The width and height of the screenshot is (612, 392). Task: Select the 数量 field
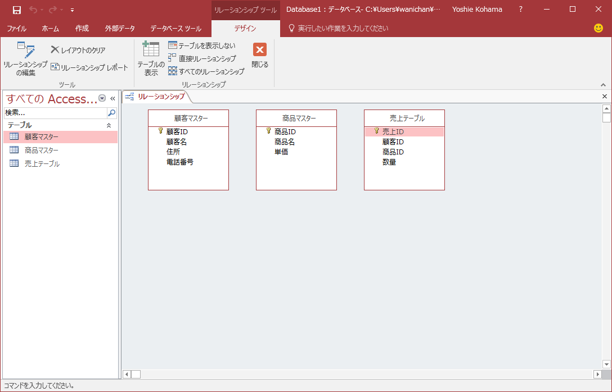389,162
